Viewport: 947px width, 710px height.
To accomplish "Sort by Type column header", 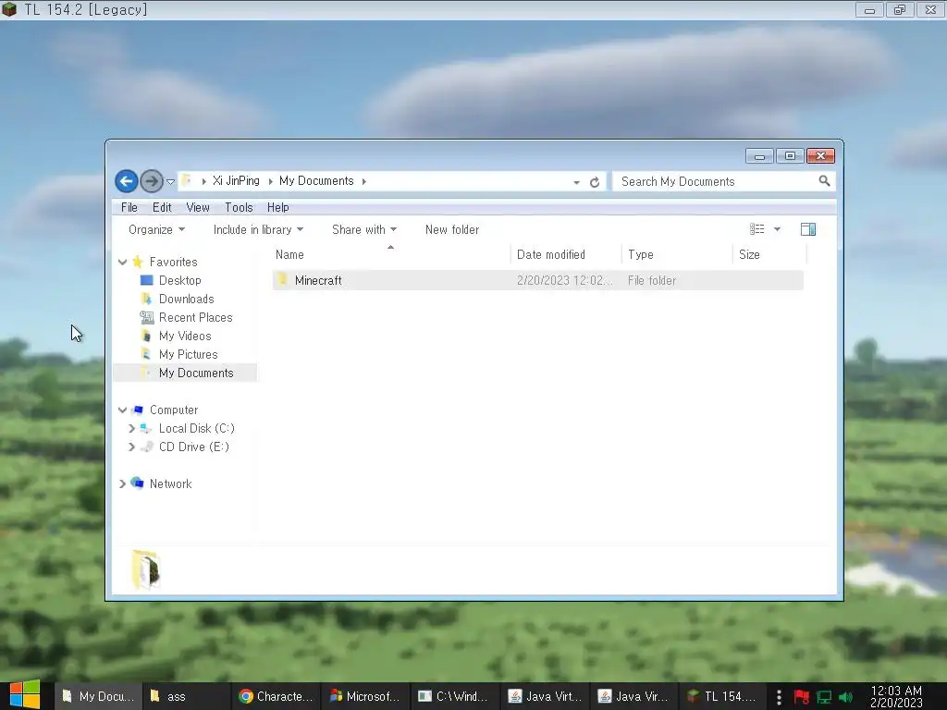I will 677,255.
